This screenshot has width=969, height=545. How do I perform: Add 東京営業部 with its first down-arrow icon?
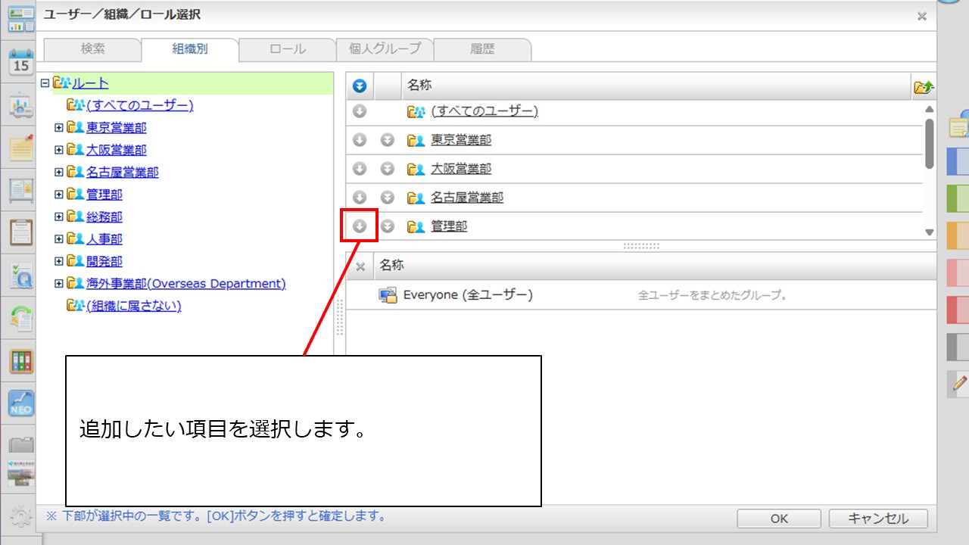[x=360, y=140]
